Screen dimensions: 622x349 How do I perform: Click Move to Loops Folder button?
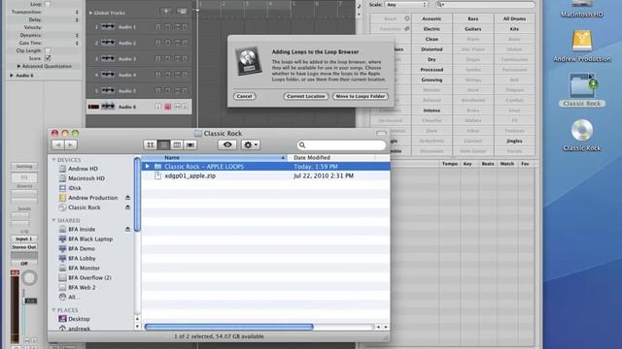(361, 96)
